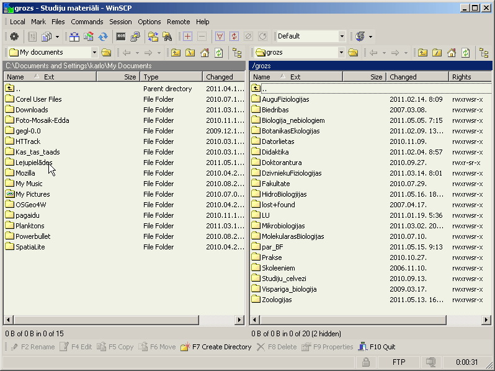
Task: Go to remote home directory icon
Action: point(452,52)
